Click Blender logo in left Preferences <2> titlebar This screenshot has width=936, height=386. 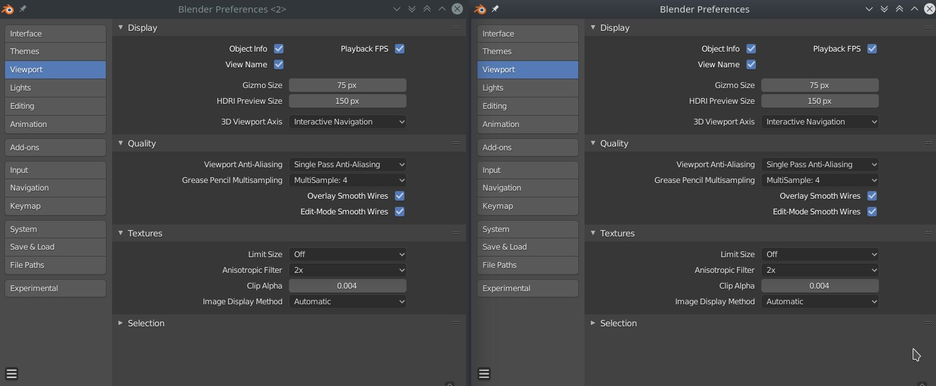(8, 9)
